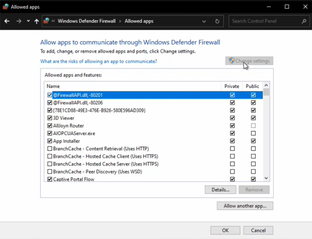The width and height of the screenshot is (312, 239).
Task: Toggle App Installer Private checkbox
Action: tap(232, 141)
